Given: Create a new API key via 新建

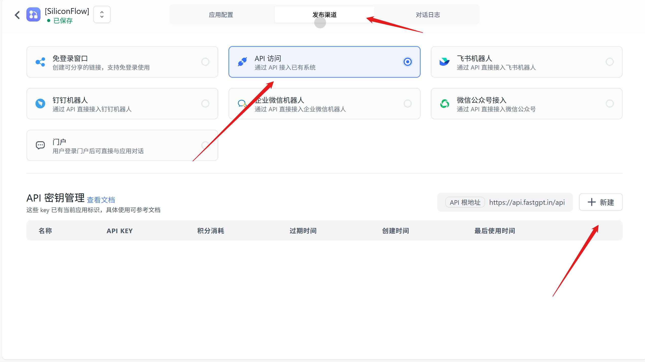Looking at the screenshot, I should pos(601,202).
